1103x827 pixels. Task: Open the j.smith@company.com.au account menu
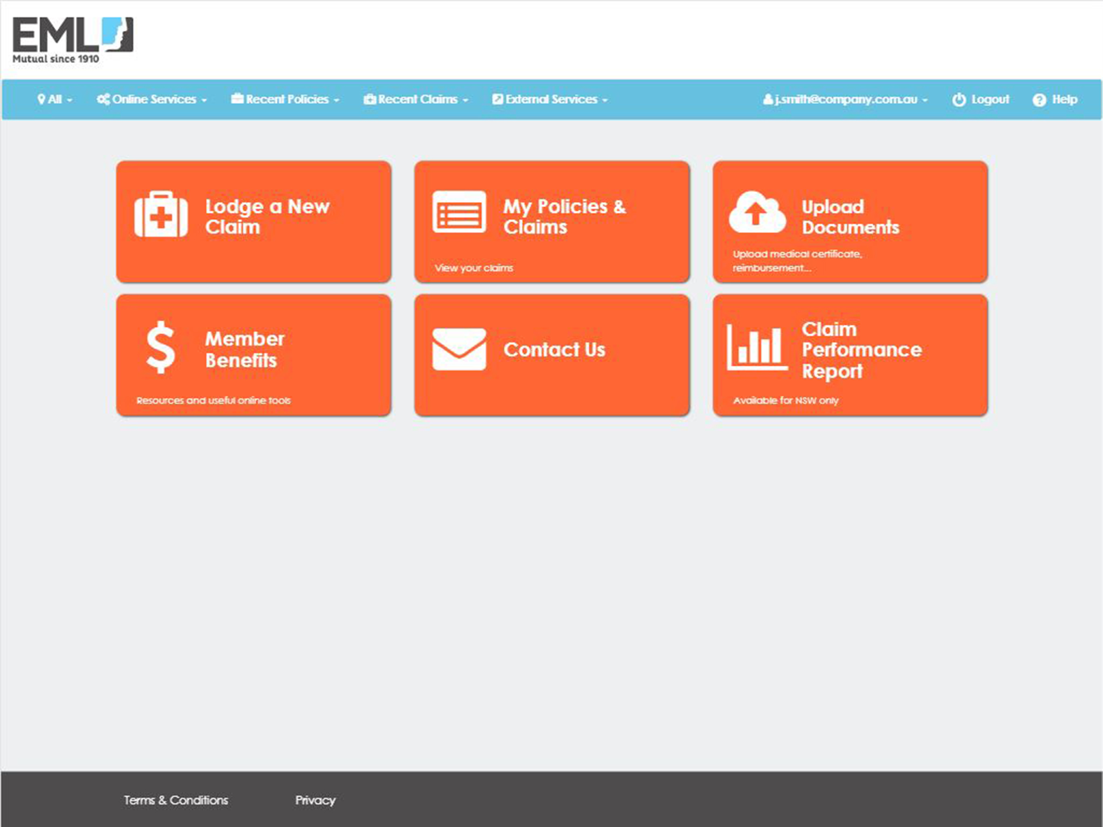click(845, 99)
